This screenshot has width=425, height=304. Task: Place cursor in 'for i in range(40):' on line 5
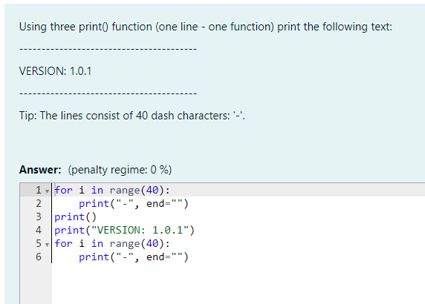[x=112, y=243]
